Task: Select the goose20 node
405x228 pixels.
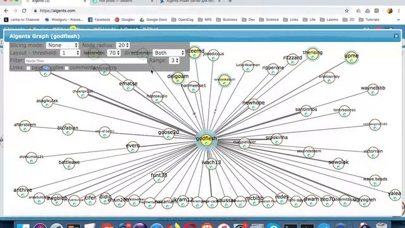Action: coord(168,134)
